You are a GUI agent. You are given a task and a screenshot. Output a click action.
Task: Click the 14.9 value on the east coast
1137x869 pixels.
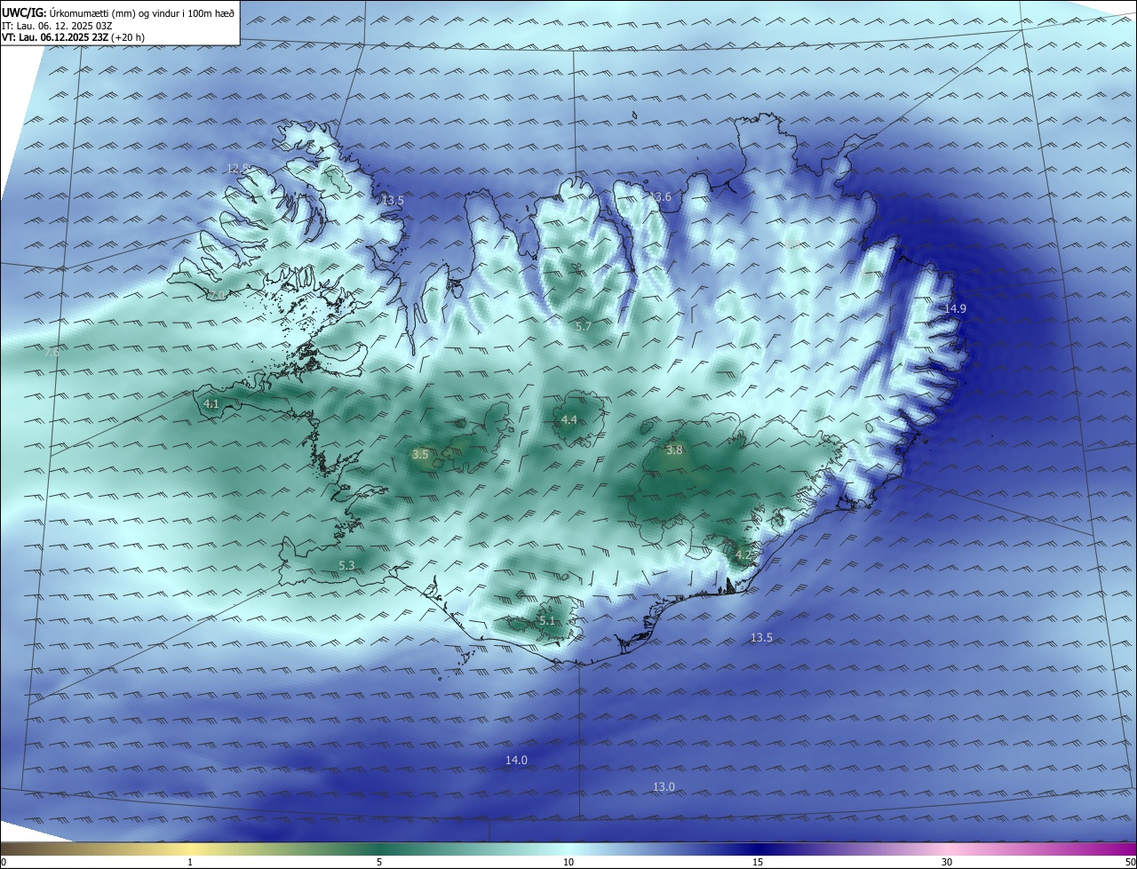[955, 307]
